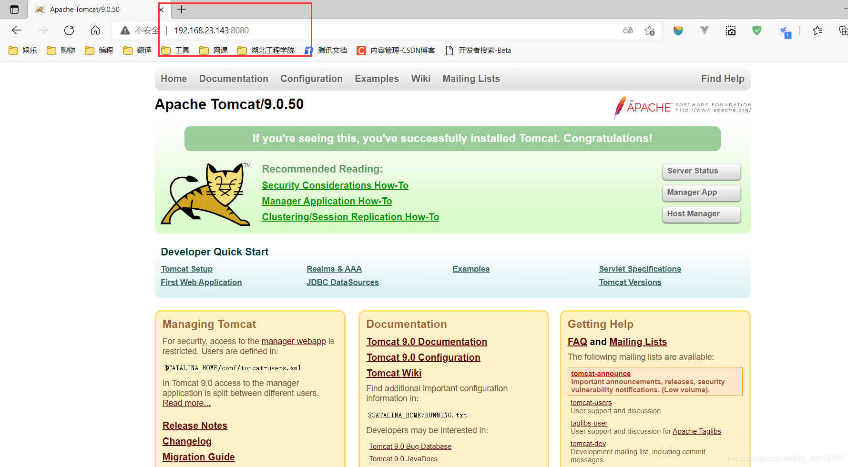Open the Documentation menu item in the top bar
Image resolution: width=848 pixels, height=467 pixels.
click(234, 79)
